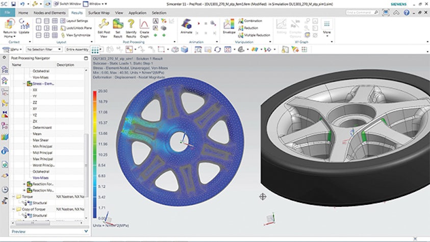Open the Application tab
This screenshot has height=242, width=430.
point(137,13)
